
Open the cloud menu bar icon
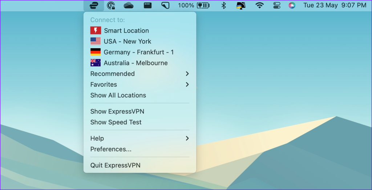pyautogui.click(x=129, y=5)
